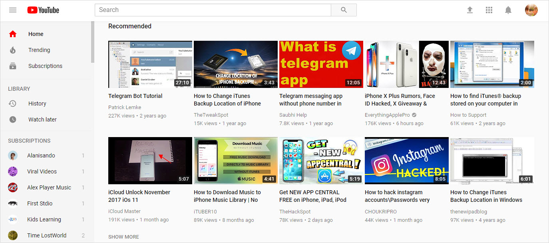This screenshot has height=243, width=549.
Task: Open TheTweakSpot channel link
Action: click(x=211, y=115)
